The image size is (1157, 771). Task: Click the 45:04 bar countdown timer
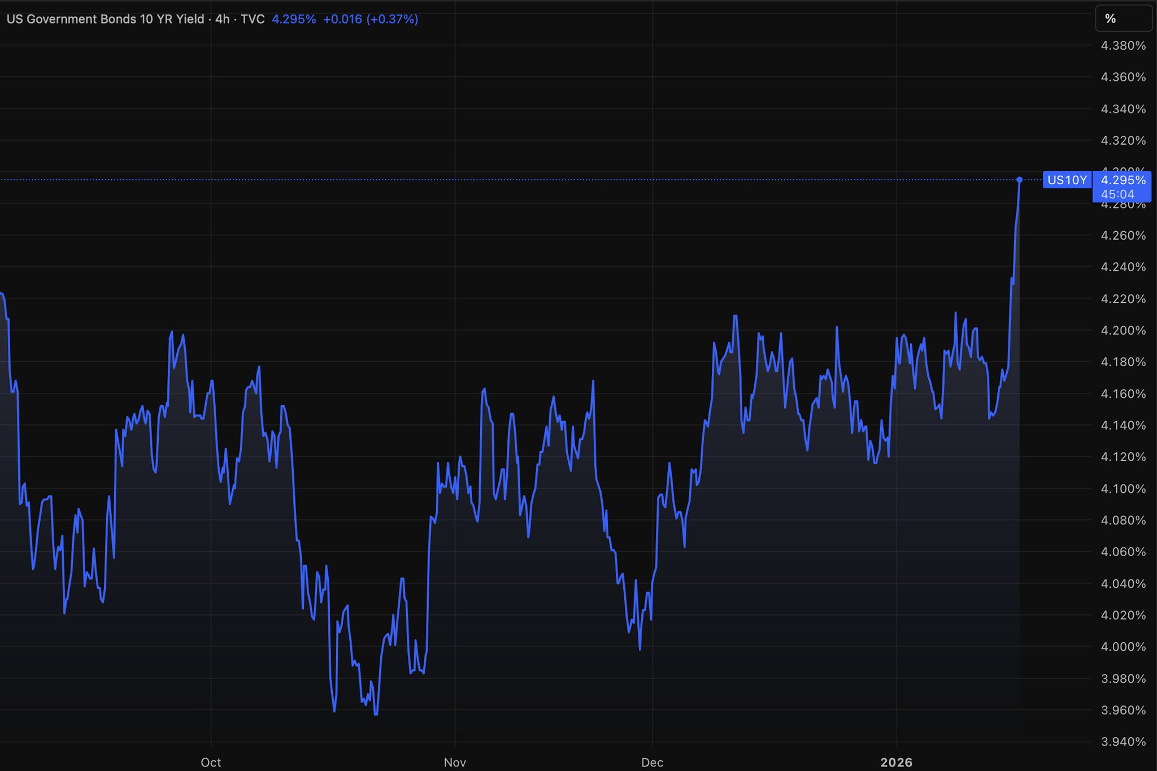tap(1117, 194)
